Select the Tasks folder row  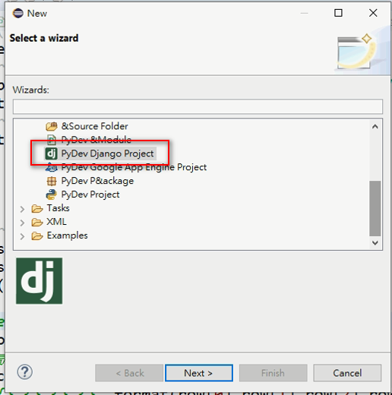tap(58, 208)
